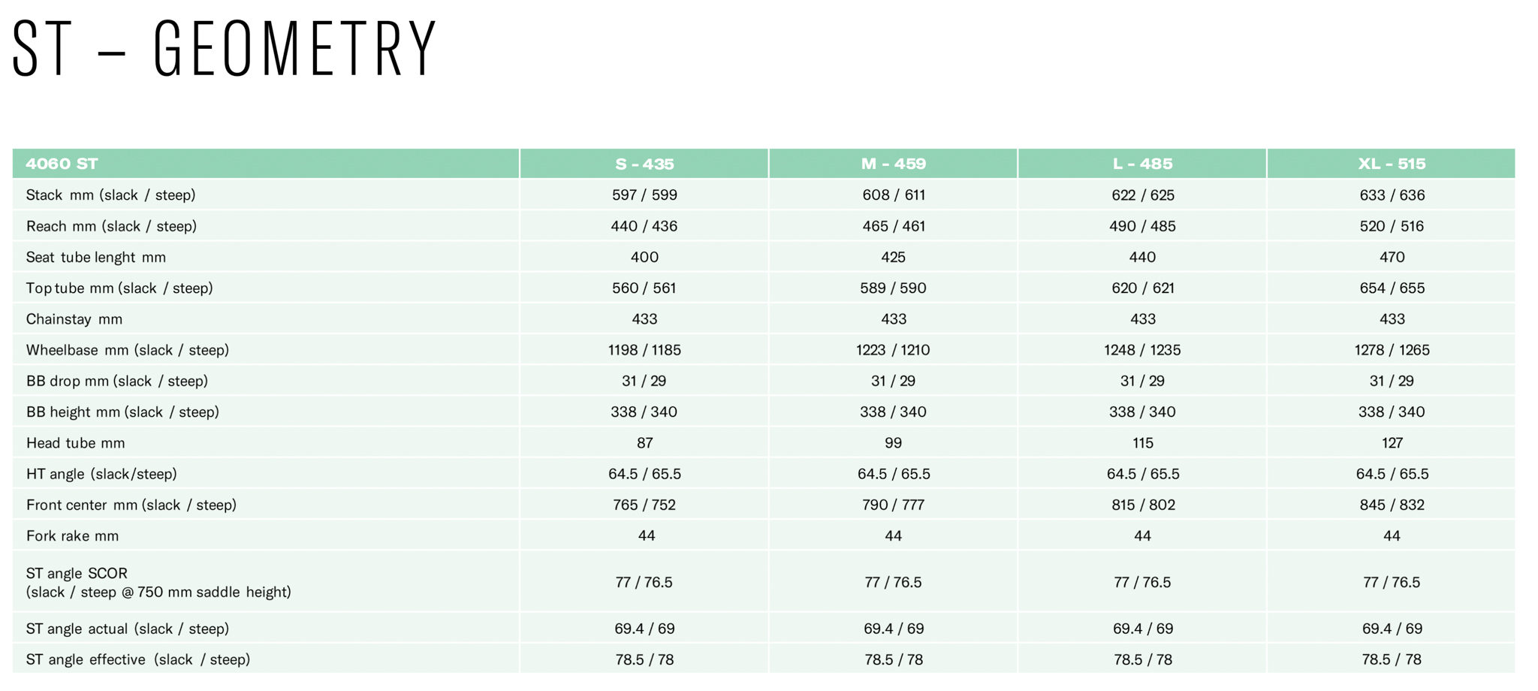Select reach value "440 / 436" for size S
The height and width of the screenshot is (691, 1538).
[x=644, y=226]
